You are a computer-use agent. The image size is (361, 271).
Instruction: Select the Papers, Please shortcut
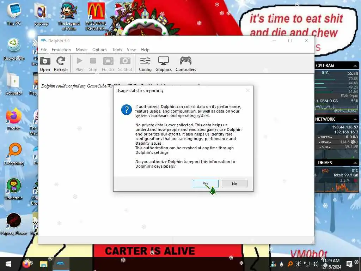point(14,224)
